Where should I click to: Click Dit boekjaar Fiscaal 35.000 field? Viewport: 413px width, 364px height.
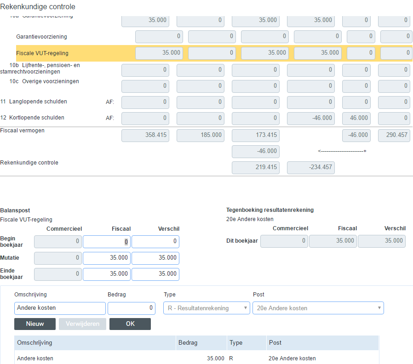coord(333,241)
